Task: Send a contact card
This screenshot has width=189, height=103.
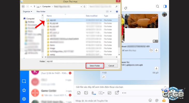Action: coord(109,93)
